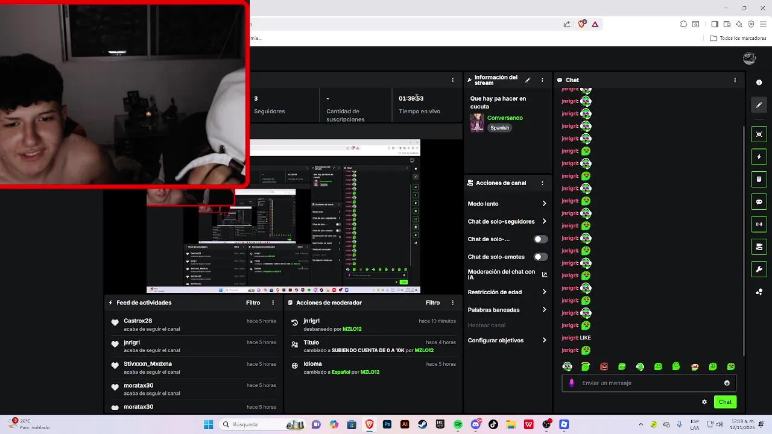The width and height of the screenshot is (772, 434).
Task: Click the Idioma moderator action entry
Action: (x=373, y=368)
